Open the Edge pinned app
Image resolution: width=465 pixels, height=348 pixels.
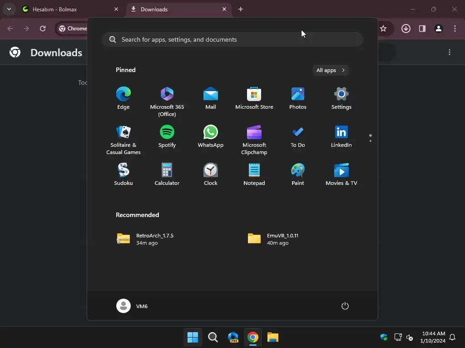coord(124,98)
